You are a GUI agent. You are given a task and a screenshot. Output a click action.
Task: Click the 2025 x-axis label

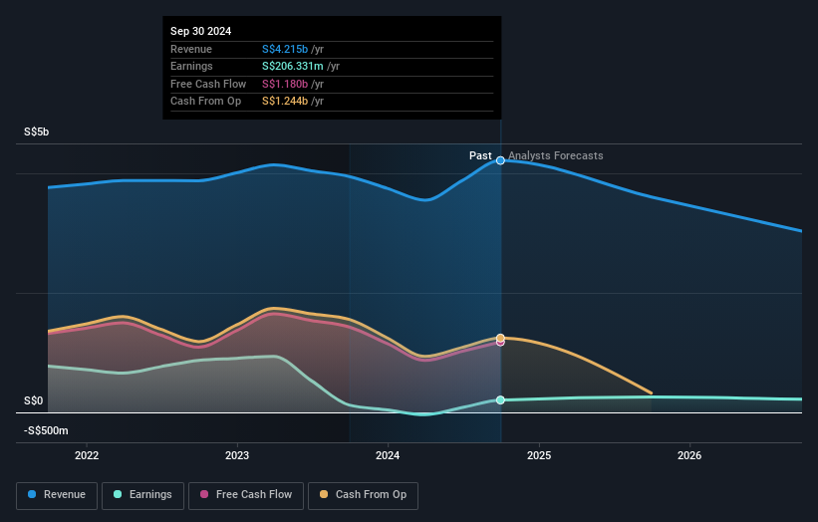tap(539, 455)
